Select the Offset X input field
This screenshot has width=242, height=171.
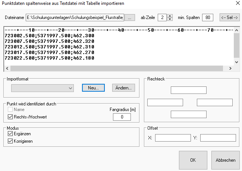point(173,138)
